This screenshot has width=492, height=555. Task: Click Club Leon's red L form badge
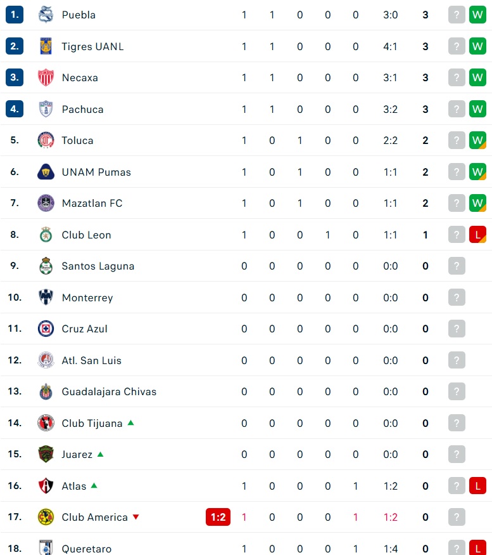477,234
